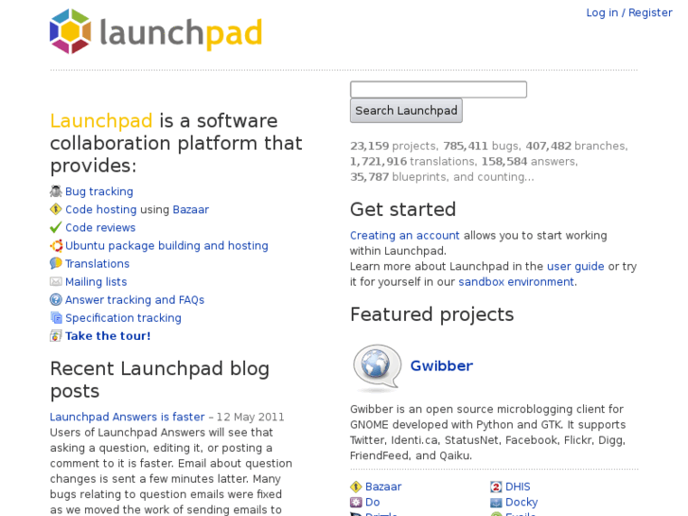Click the 'Get started' heading
This screenshot has width=688, height=516.
[x=403, y=209]
